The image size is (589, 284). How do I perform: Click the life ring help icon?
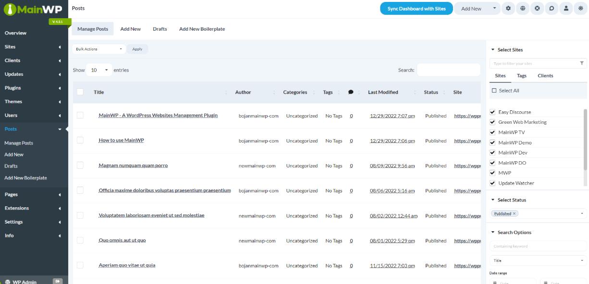pyautogui.click(x=537, y=9)
